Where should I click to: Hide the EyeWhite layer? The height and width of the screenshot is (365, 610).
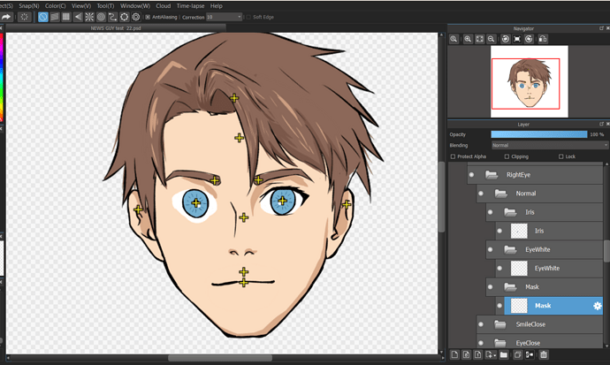(x=499, y=268)
